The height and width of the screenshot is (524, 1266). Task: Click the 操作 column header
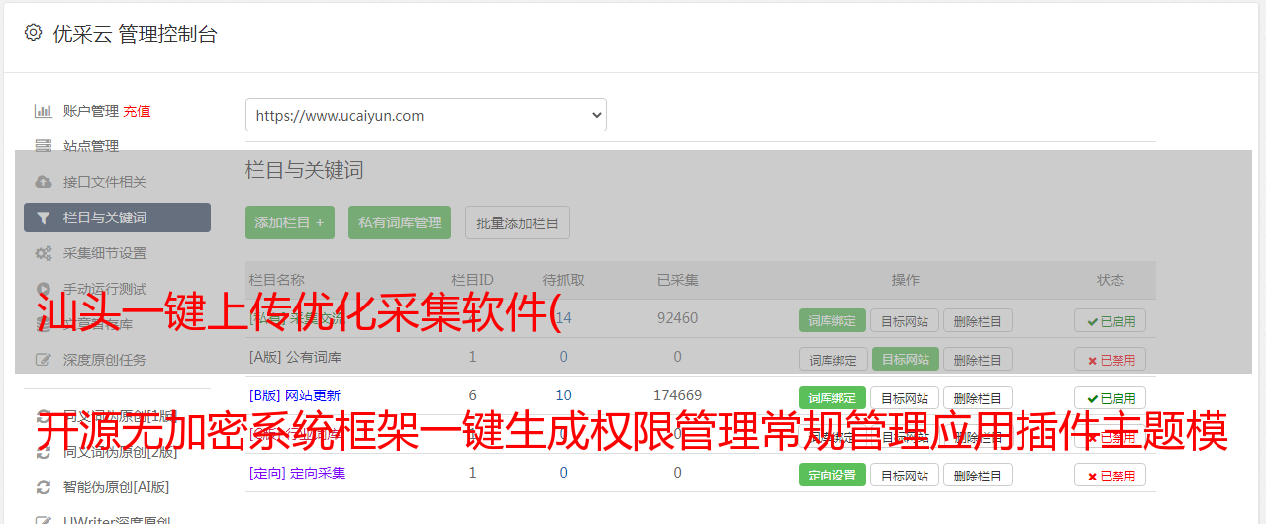click(x=905, y=280)
